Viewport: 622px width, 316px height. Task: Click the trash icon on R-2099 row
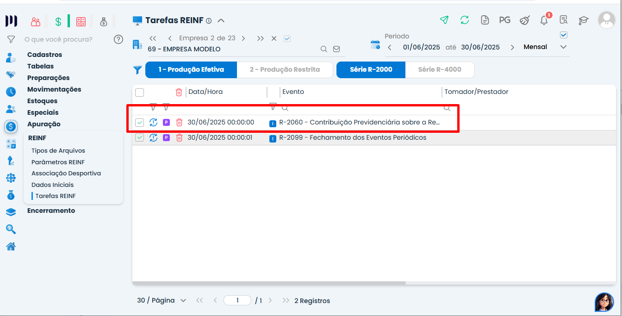pos(179,137)
